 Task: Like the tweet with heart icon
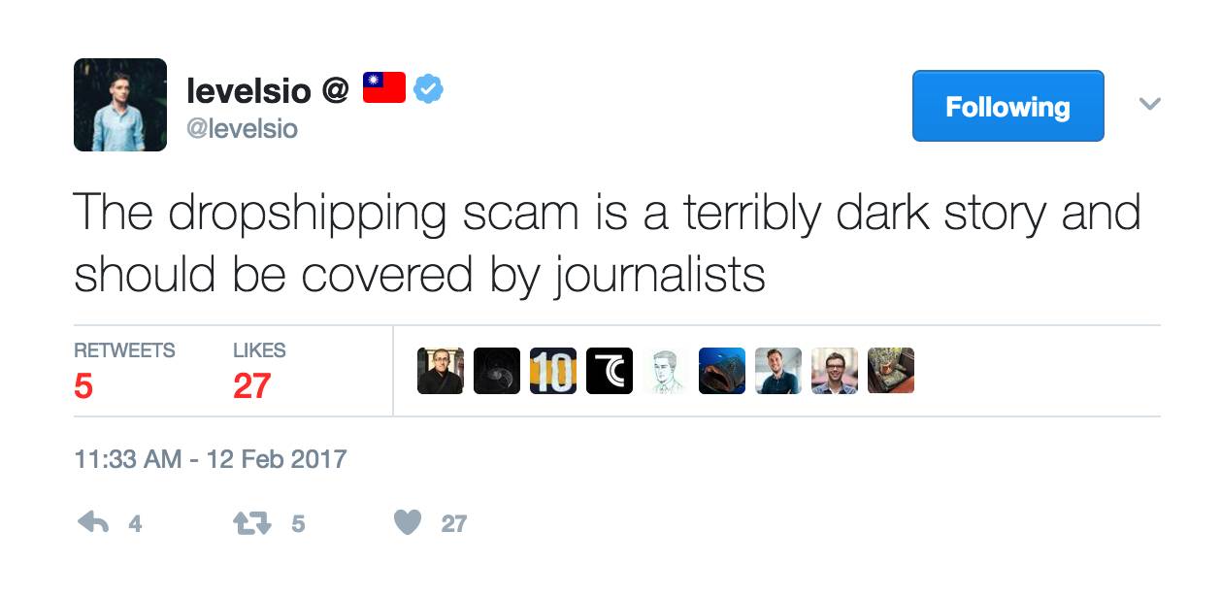coord(409,523)
